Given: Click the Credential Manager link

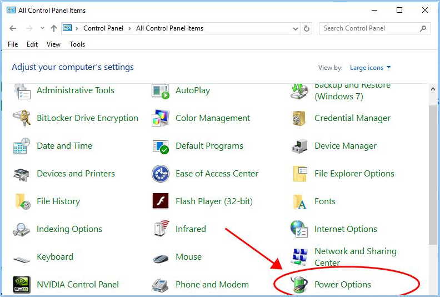Looking at the screenshot, I should coord(352,118).
